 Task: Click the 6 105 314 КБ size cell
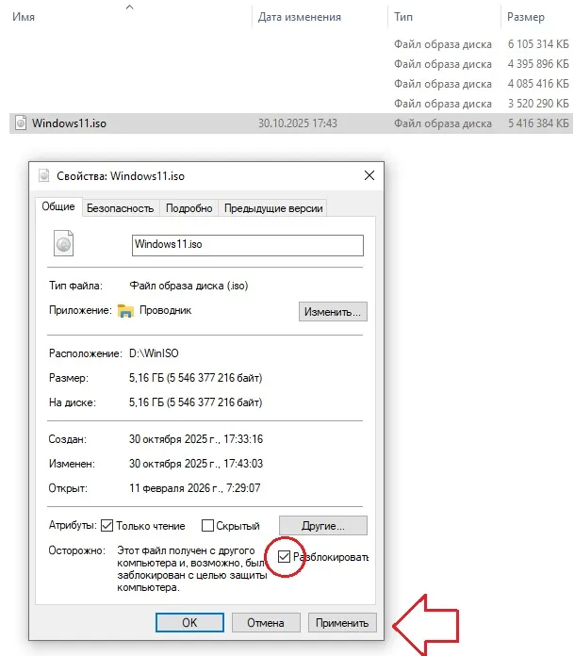(x=538, y=44)
